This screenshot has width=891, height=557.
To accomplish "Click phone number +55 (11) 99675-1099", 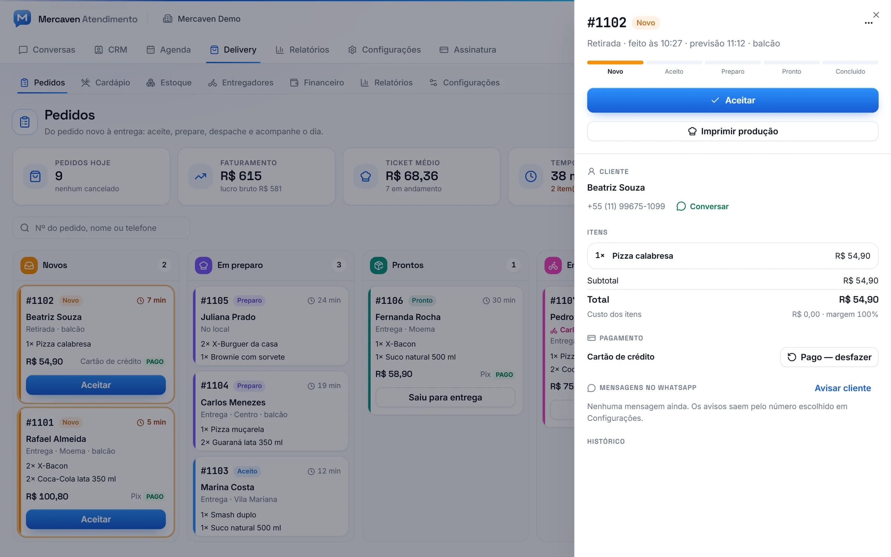I will coord(626,206).
